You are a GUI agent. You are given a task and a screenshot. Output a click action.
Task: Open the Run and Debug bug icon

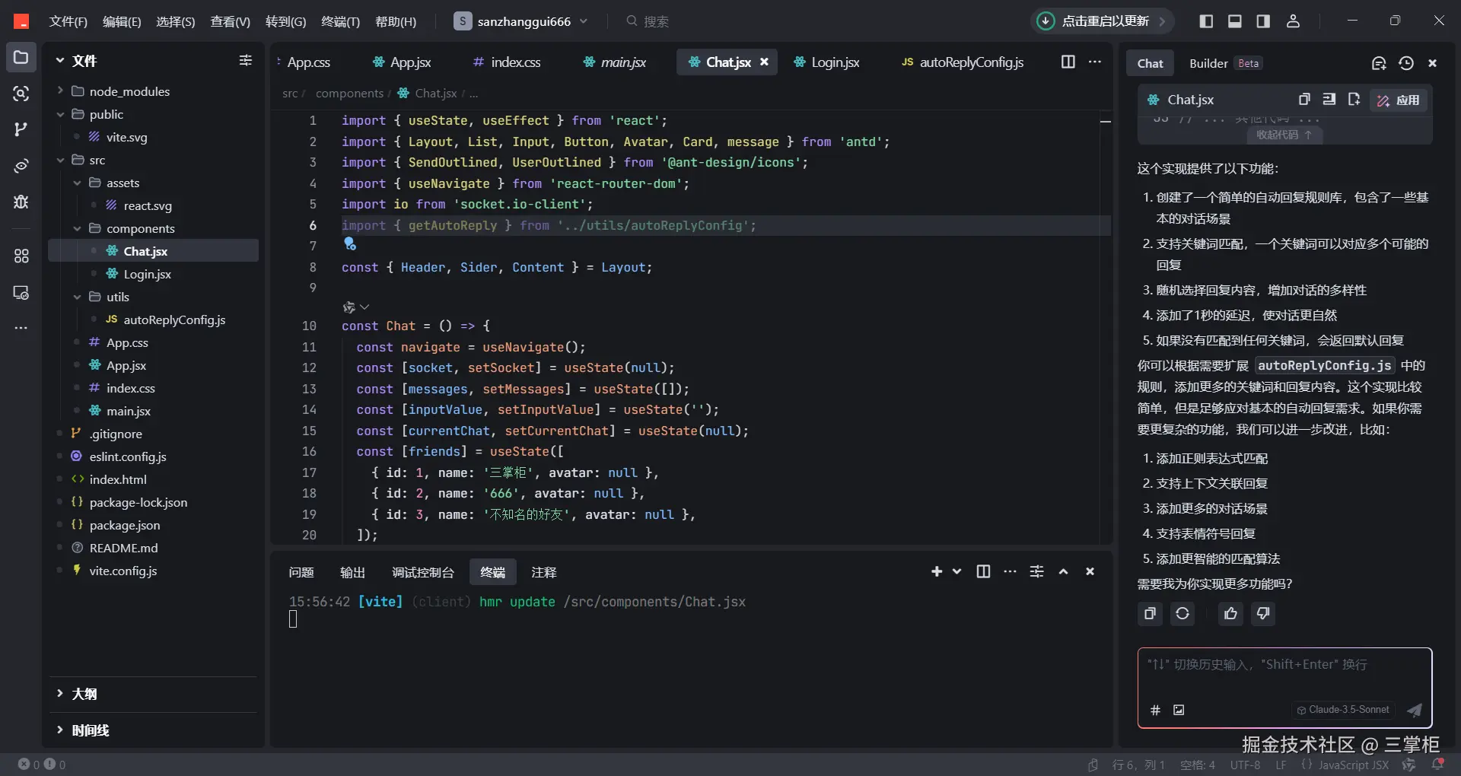(x=21, y=202)
